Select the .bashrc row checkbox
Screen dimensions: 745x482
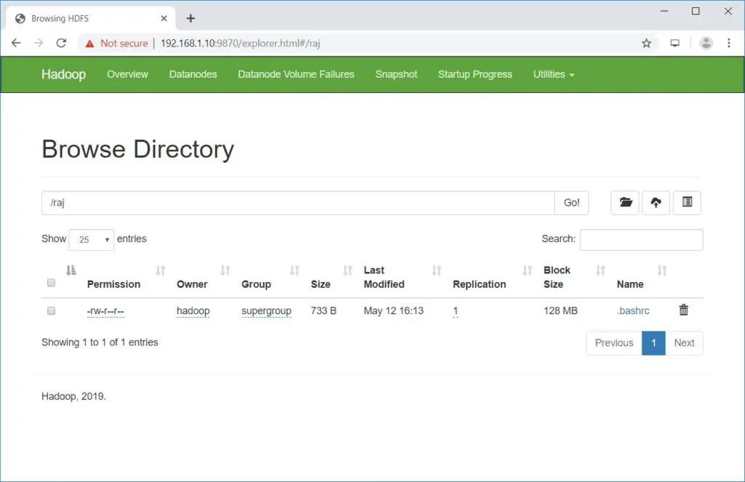[x=51, y=310]
